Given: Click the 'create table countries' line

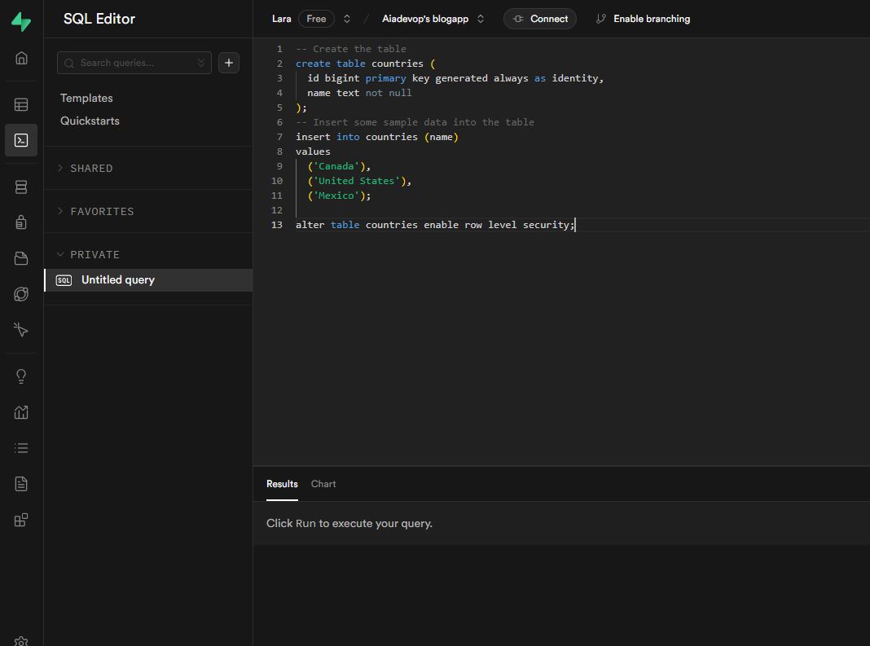Looking at the screenshot, I should [366, 64].
